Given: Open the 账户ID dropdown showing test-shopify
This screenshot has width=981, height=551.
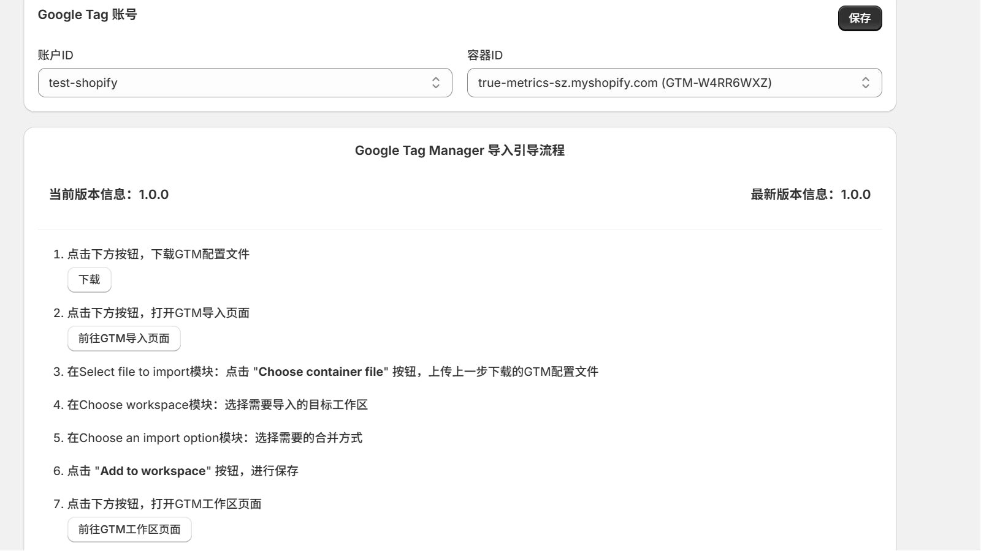Looking at the screenshot, I should (x=245, y=83).
